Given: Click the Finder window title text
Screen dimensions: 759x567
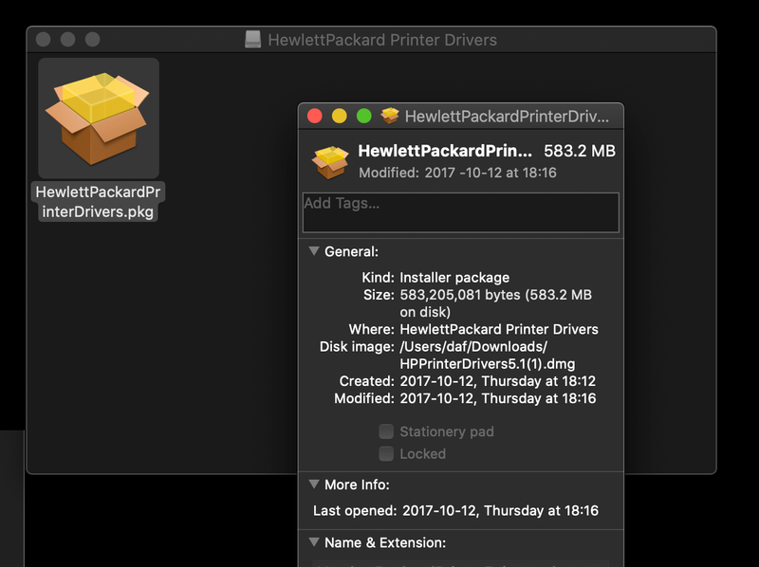Looking at the screenshot, I should pyautogui.click(x=382, y=40).
